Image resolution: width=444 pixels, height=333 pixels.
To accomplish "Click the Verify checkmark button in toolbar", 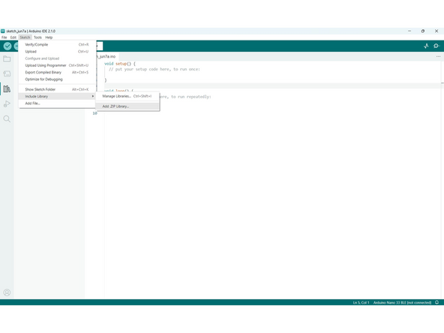I will (x=7, y=46).
